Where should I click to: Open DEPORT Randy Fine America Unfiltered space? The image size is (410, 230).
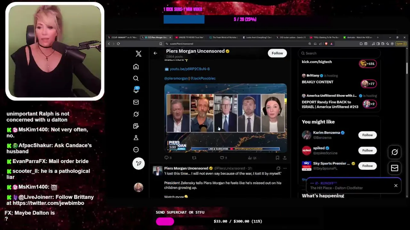point(340,101)
